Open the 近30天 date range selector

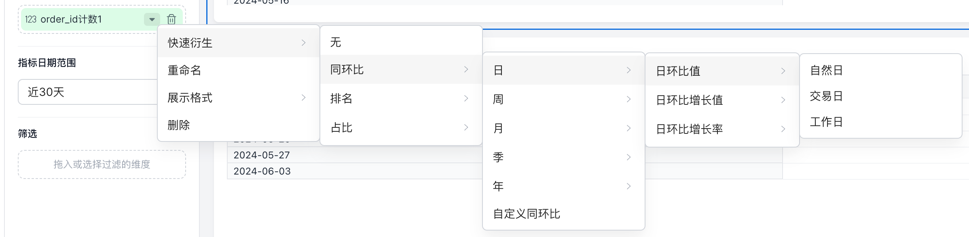[x=87, y=92]
